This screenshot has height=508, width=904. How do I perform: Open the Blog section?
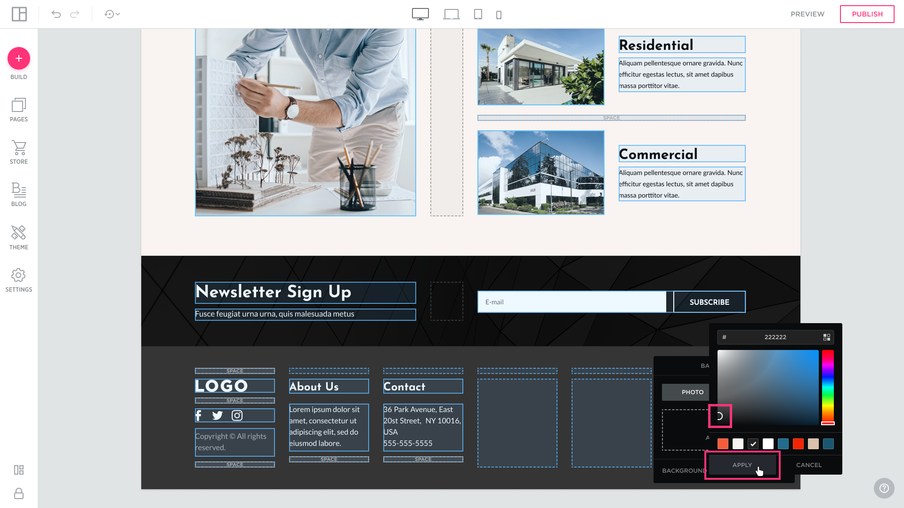click(x=19, y=195)
